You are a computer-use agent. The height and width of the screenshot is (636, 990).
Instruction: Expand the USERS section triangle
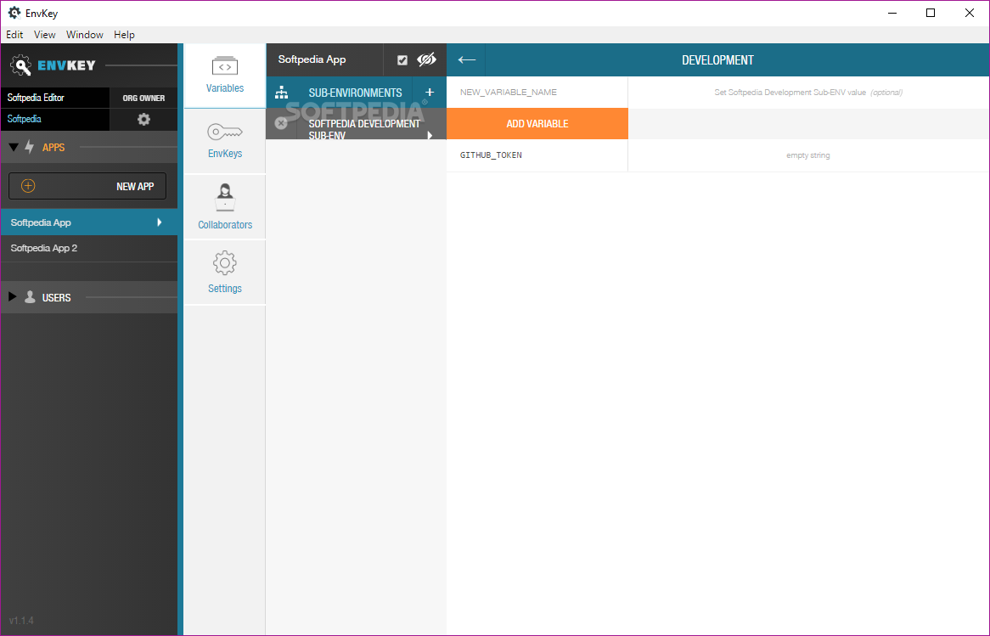tap(12, 297)
